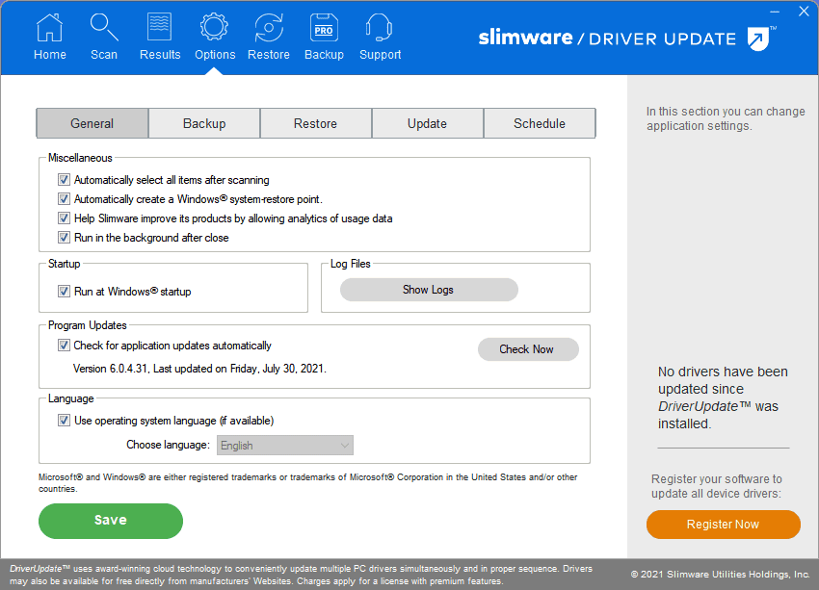Click the Check Now button
819x590 pixels.
coord(528,349)
